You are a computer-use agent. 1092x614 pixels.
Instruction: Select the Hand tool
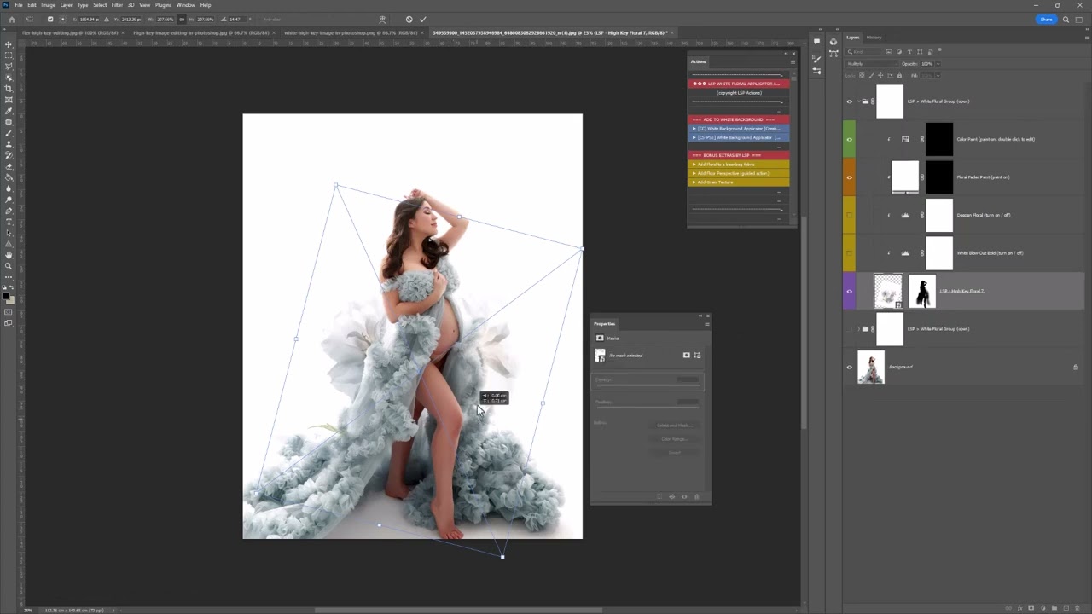tap(9, 255)
